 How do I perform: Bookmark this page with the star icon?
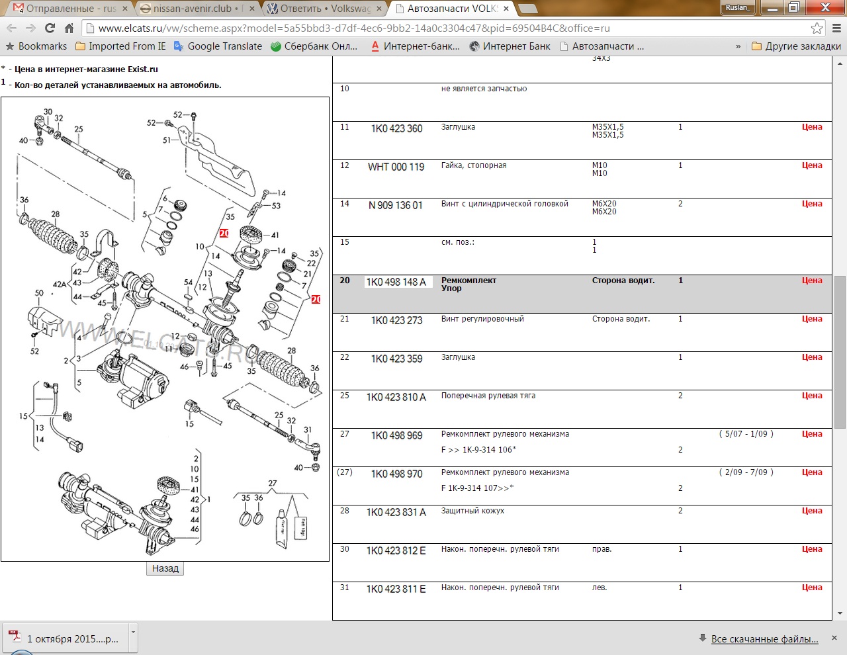click(x=817, y=28)
